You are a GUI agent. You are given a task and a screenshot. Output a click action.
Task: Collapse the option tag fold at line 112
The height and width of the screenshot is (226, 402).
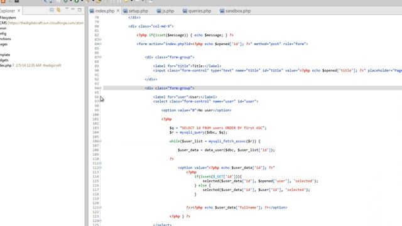[x=100, y=168]
